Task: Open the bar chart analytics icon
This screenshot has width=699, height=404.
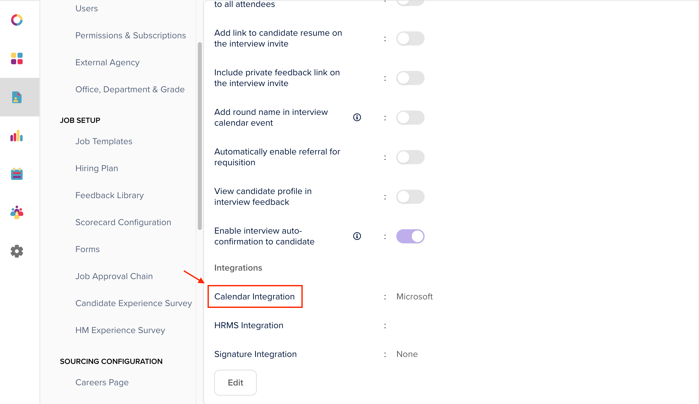Action: coord(17,136)
